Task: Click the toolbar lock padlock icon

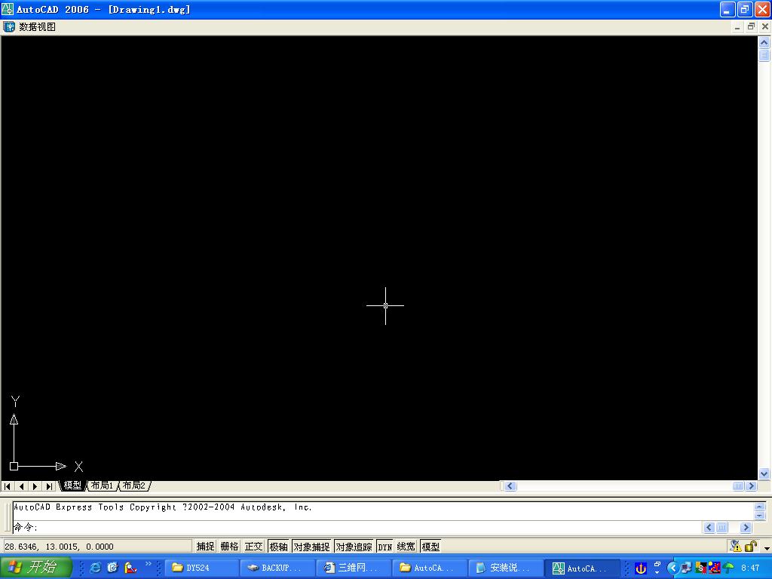Action: [751, 546]
